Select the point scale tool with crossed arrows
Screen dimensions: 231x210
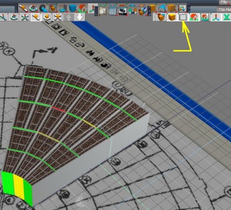(25, 17)
